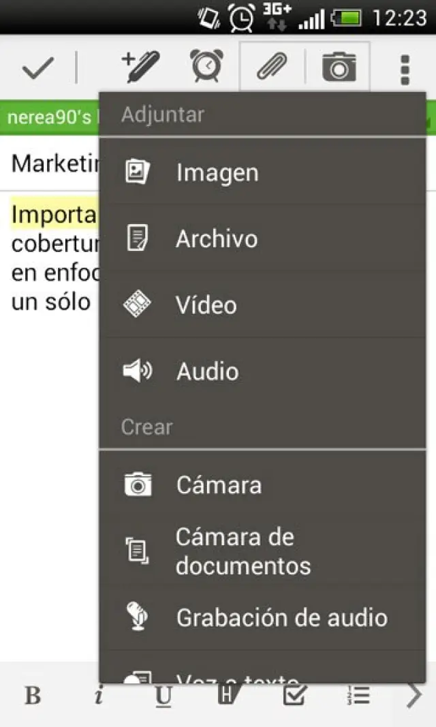Insert a numbered list
Image resolution: width=436 pixels, height=727 pixels.
[358, 695]
